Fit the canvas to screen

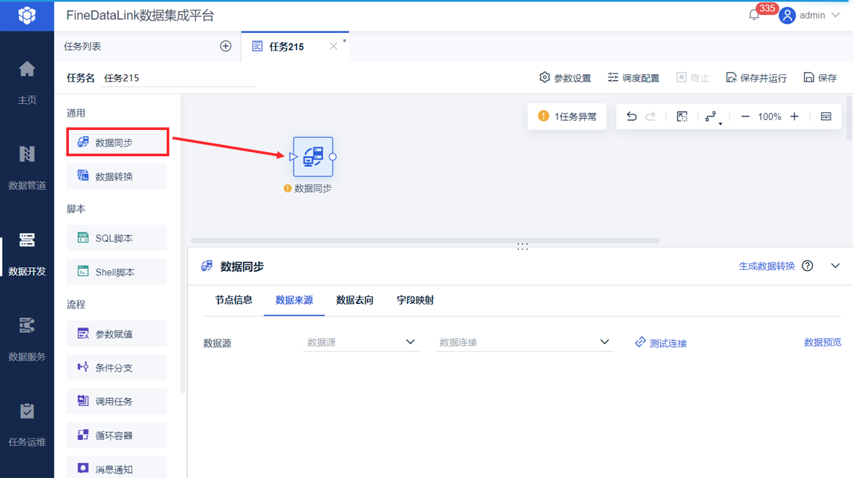point(682,116)
